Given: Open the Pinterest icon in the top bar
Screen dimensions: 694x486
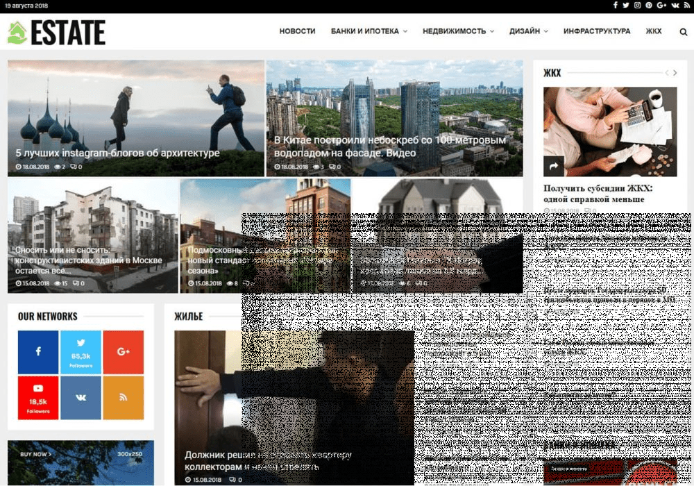Looking at the screenshot, I should pyautogui.click(x=649, y=6).
